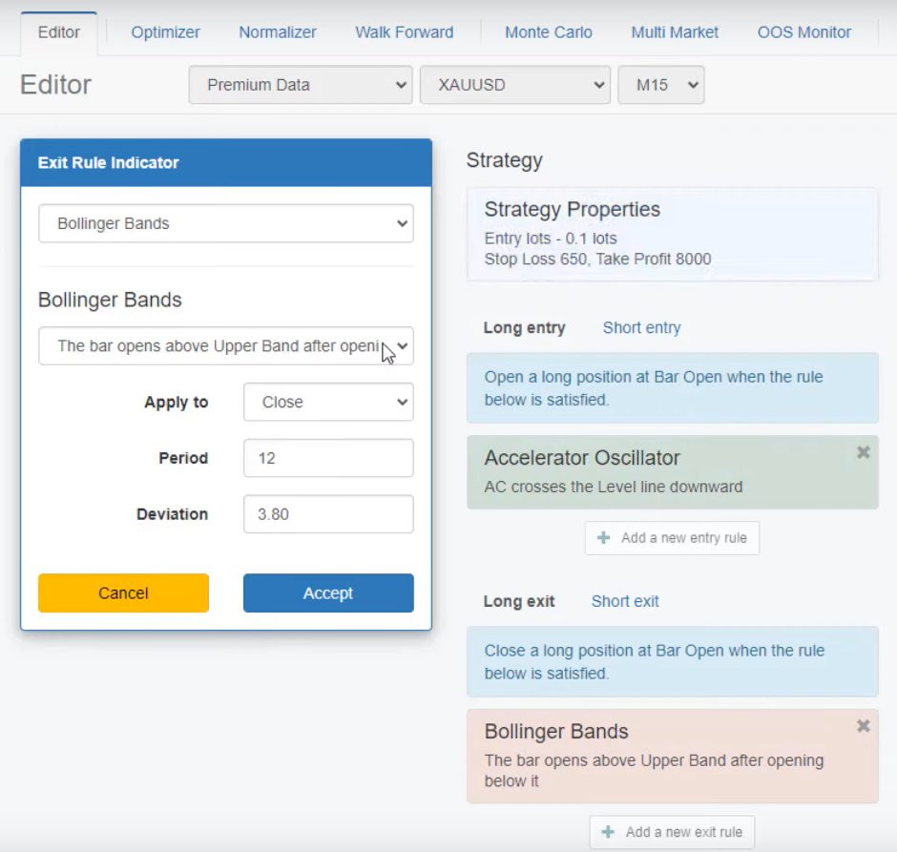Open the M15 timeframe dropdown
Viewport: 897px width, 852px height.
(x=661, y=85)
